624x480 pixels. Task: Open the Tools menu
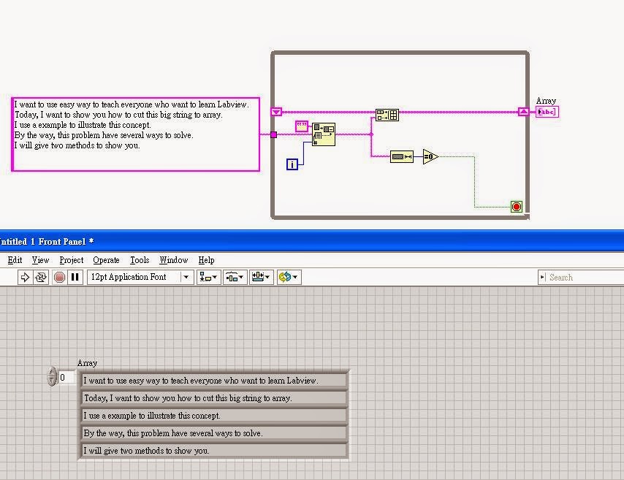pos(140,260)
